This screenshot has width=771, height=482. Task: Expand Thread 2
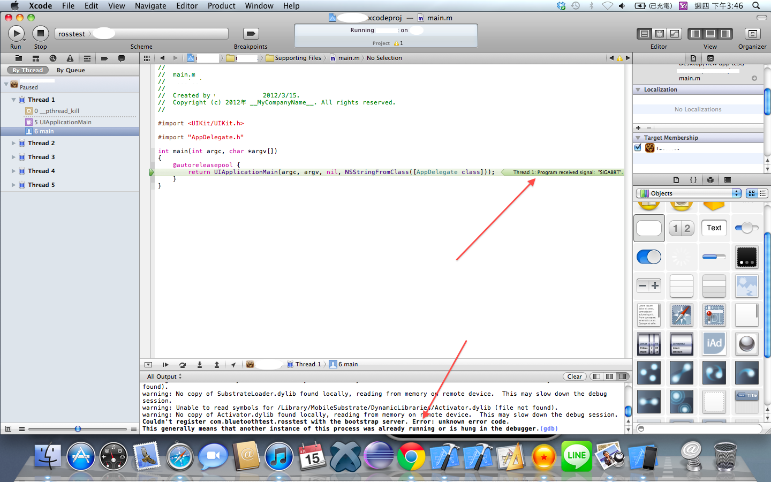click(13, 143)
